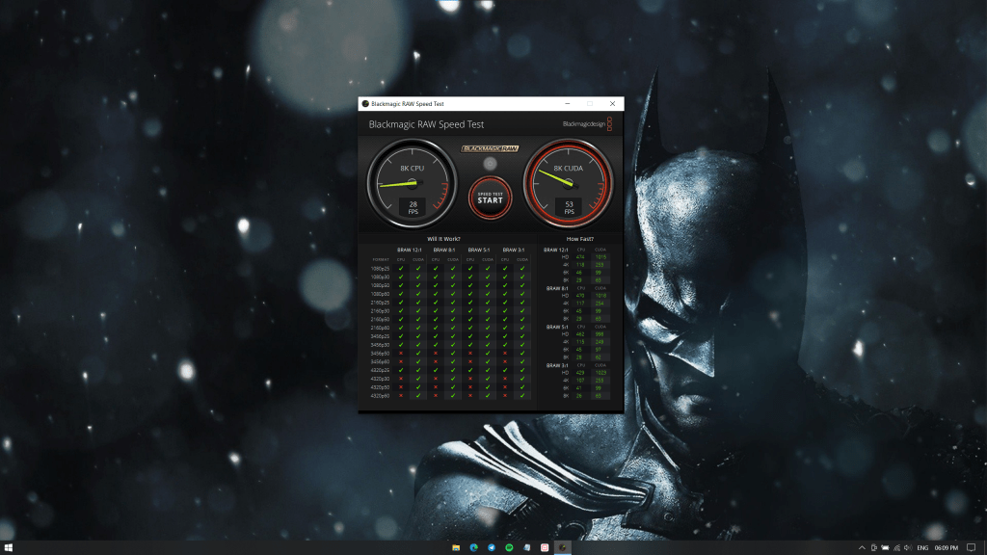Click the BRAW 8:1 CPU red cross for 3456p60
This screenshot has width=987, height=555.
(x=436, y=362)
